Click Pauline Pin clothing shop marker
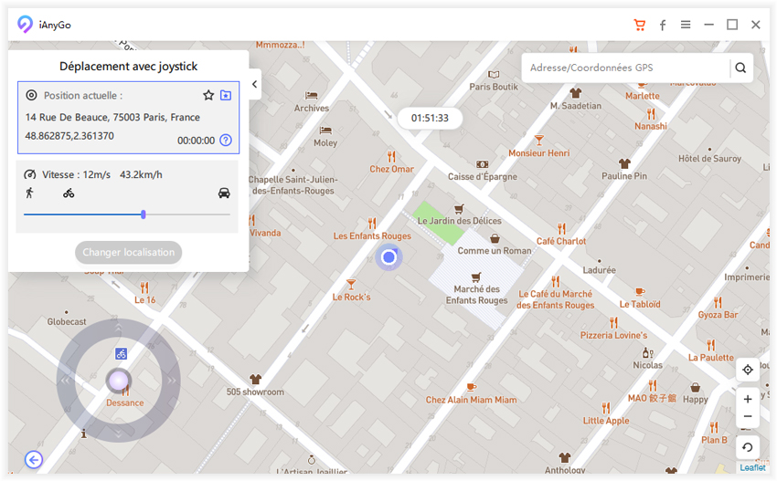777x481 pixels. tap(624, 163)
